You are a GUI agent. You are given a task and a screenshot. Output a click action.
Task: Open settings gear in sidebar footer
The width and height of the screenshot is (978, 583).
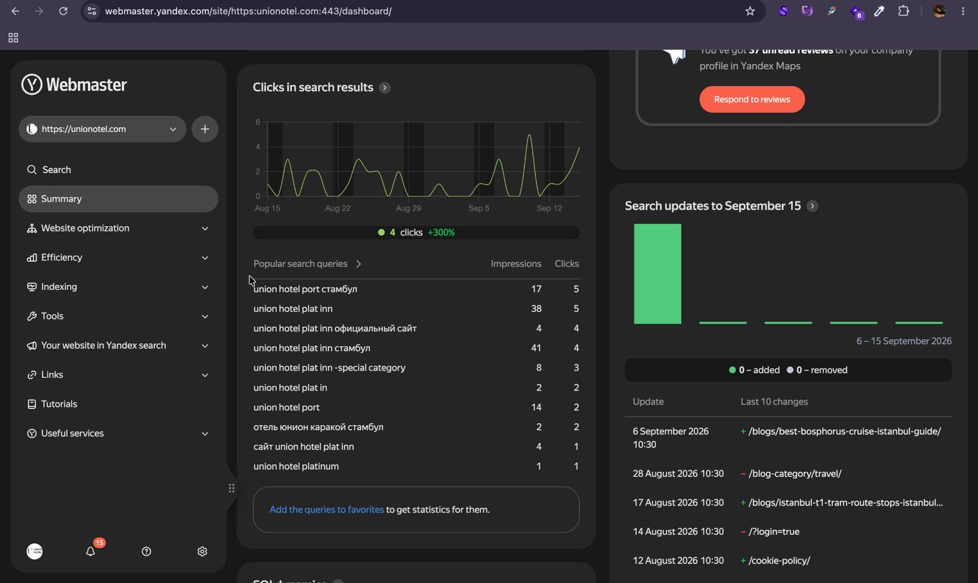(x=202, y=552)
